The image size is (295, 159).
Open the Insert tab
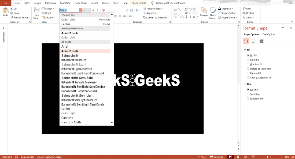[x=27, y=3]
